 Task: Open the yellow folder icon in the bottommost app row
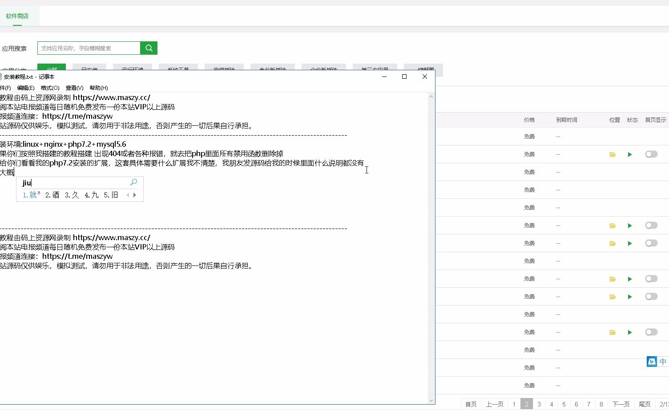613,332
